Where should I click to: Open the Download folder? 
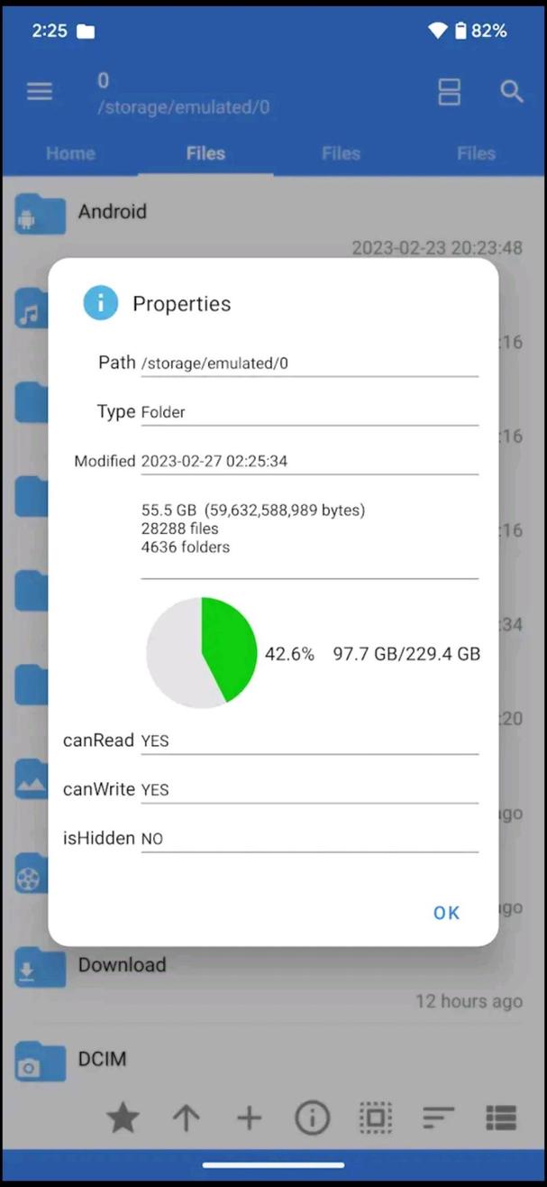coord(122,964)
